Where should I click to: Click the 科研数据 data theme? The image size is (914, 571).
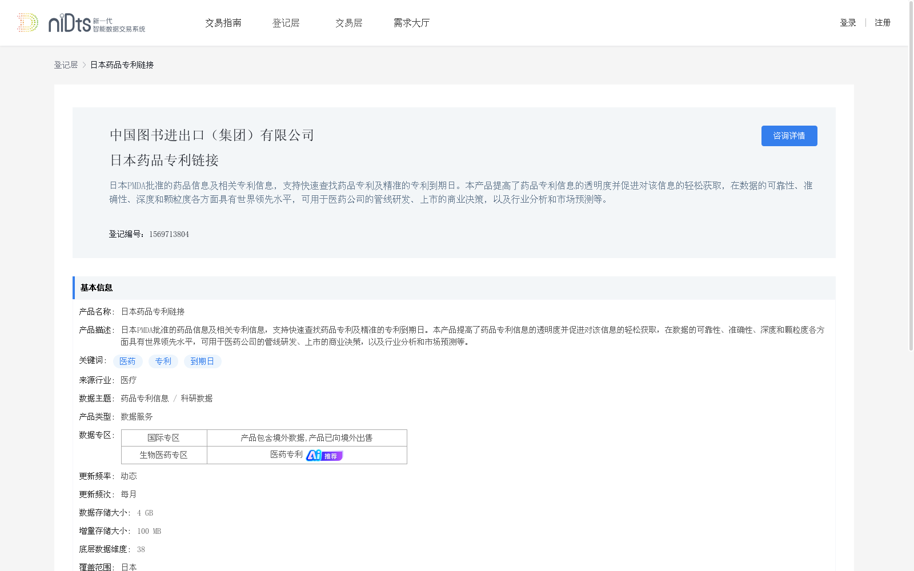click(197, 399)
